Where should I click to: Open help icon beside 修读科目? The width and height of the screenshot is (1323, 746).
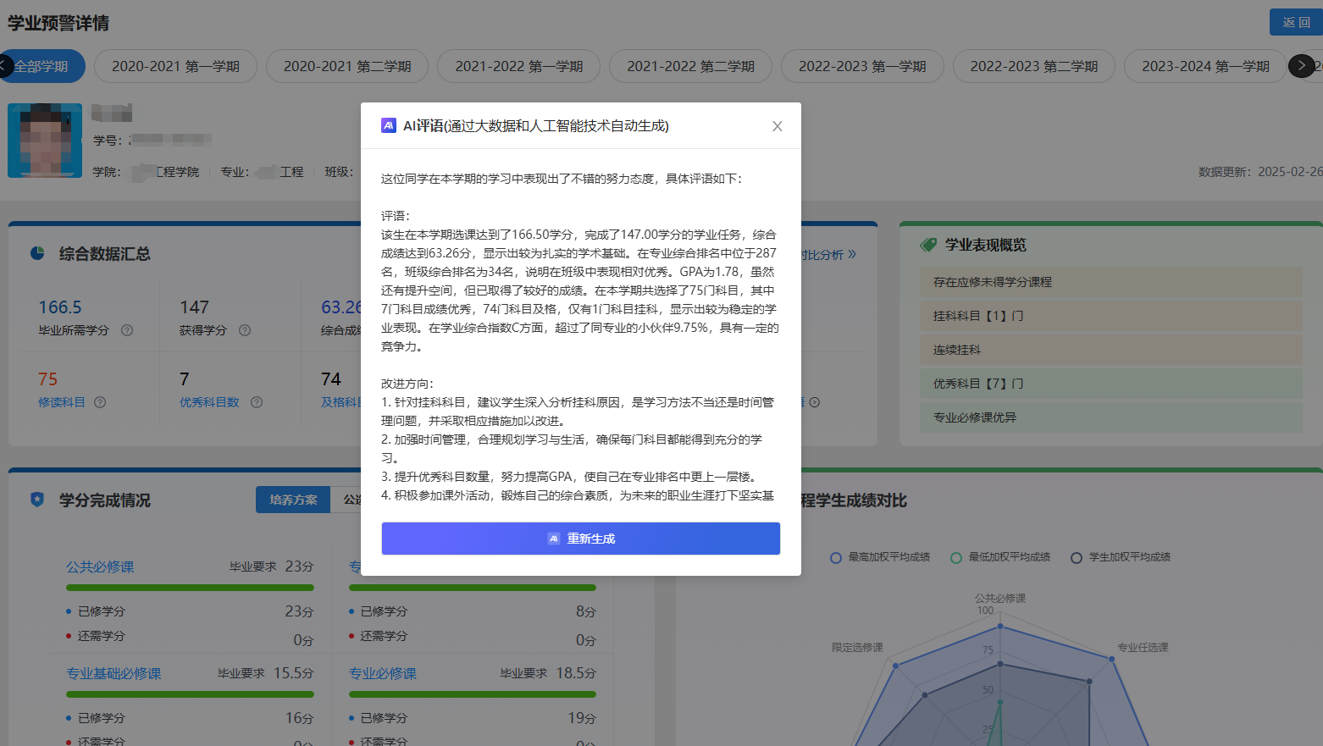[x=100, y=402]
